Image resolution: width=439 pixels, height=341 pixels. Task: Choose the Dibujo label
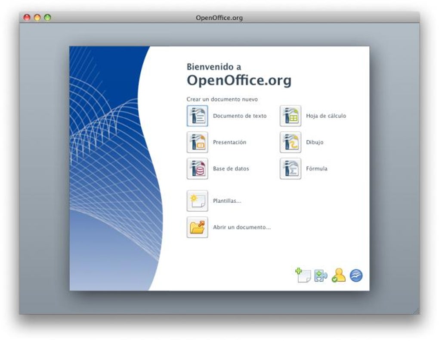[315, 142]
